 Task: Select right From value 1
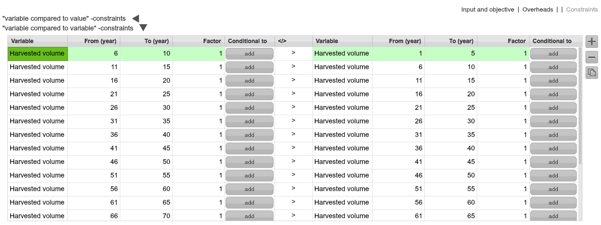pyautogui.click(x=399, y=54)
